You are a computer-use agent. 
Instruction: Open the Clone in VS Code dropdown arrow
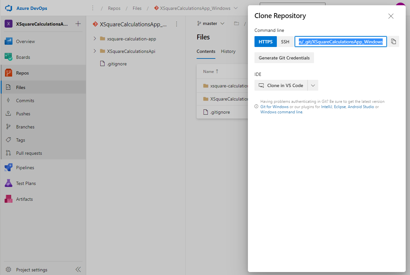(313, 85)
